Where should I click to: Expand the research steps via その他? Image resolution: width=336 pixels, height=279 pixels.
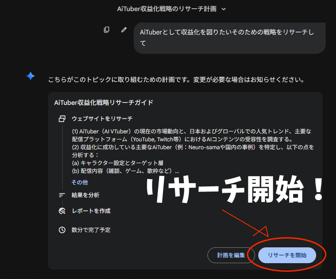(80, 182)
